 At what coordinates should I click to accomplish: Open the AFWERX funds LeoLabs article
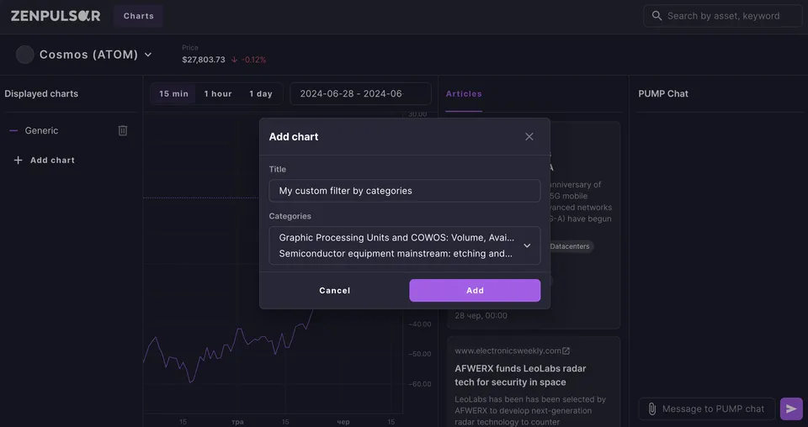(520, 375)
